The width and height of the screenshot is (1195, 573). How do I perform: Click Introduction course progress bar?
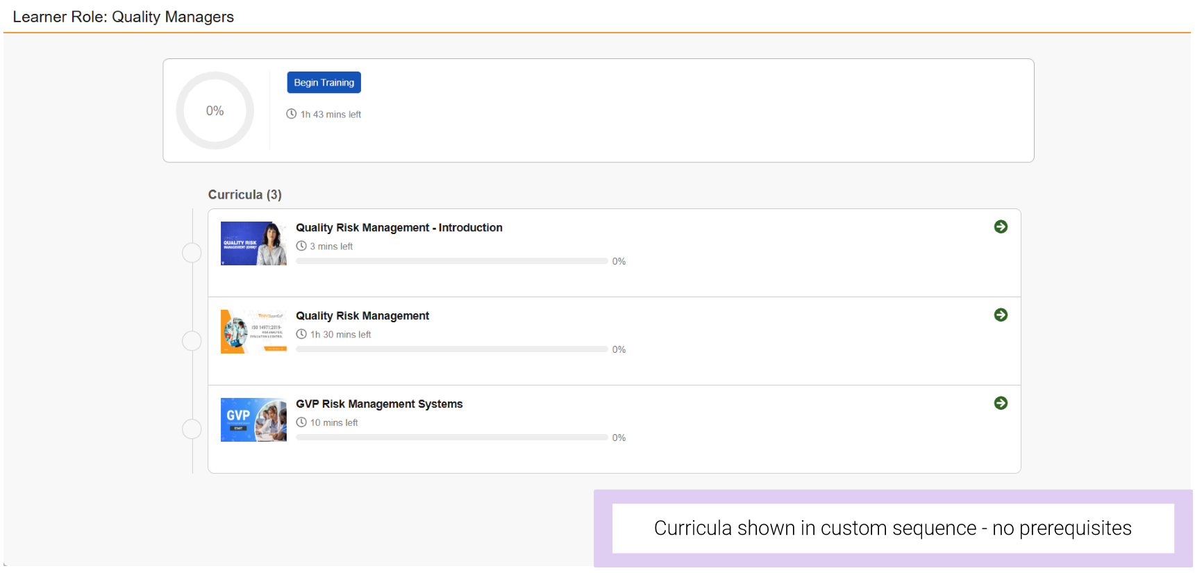click(451, 261)
